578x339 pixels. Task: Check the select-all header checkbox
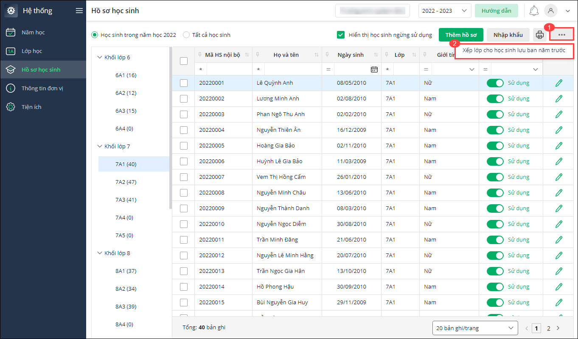coord(184,61)
